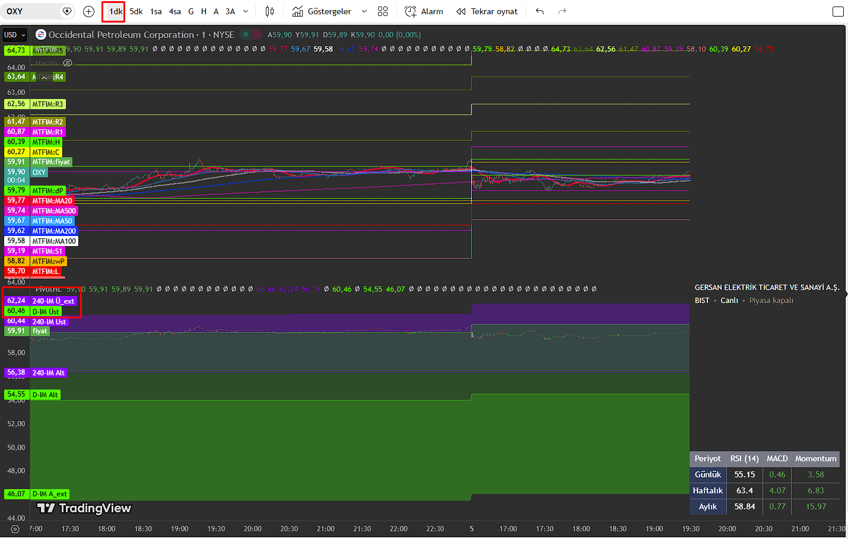Click the GERSAN ELEKTRİK company name

tap(767, 288)
